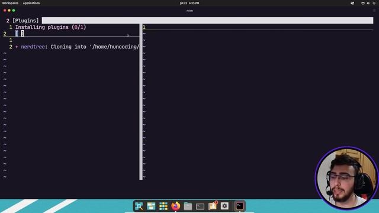Click the progress bar brackets on line 2
This screenshot has width=379, height=213.
20,34
